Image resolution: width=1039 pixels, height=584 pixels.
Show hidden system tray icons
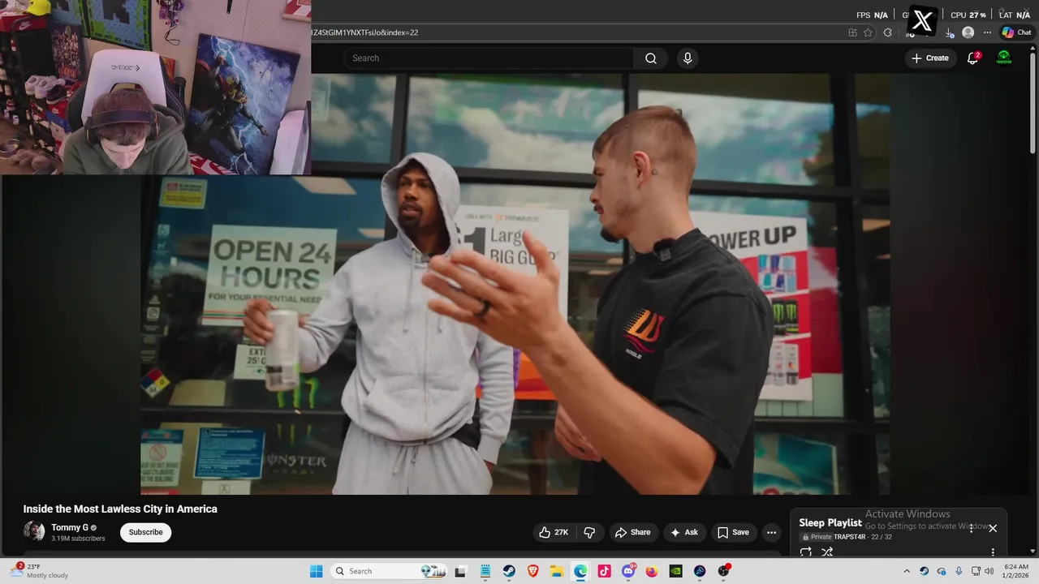point(907,571)
